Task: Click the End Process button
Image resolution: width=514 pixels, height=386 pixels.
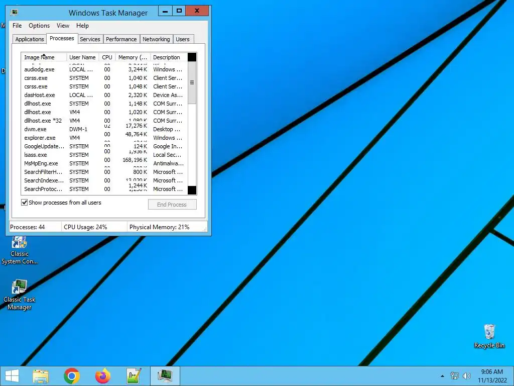Action: click(x=172, y=205)
